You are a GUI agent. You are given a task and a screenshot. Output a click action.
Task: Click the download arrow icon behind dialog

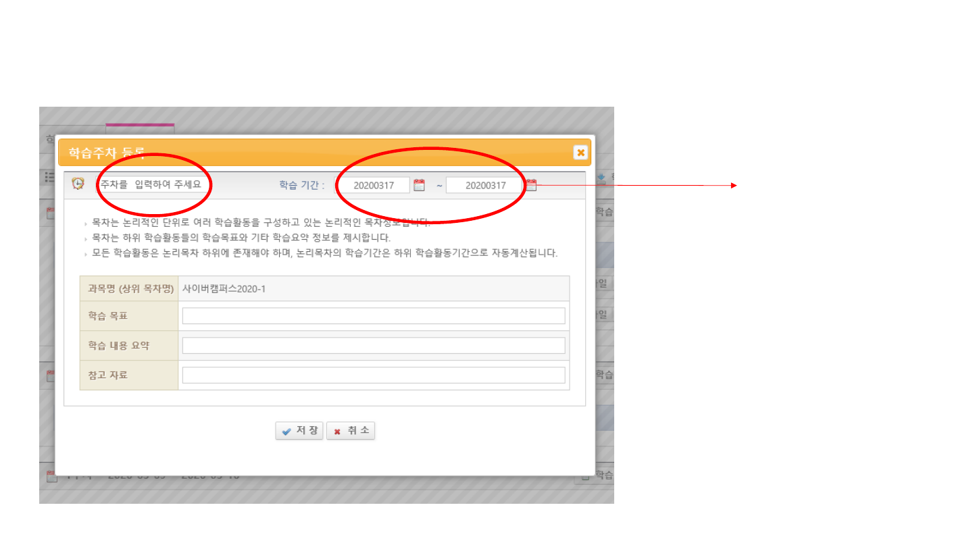pos(601,178)
